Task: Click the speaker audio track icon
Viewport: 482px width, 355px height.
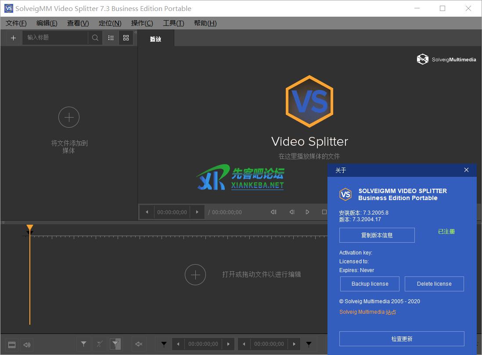Action: 27,344
